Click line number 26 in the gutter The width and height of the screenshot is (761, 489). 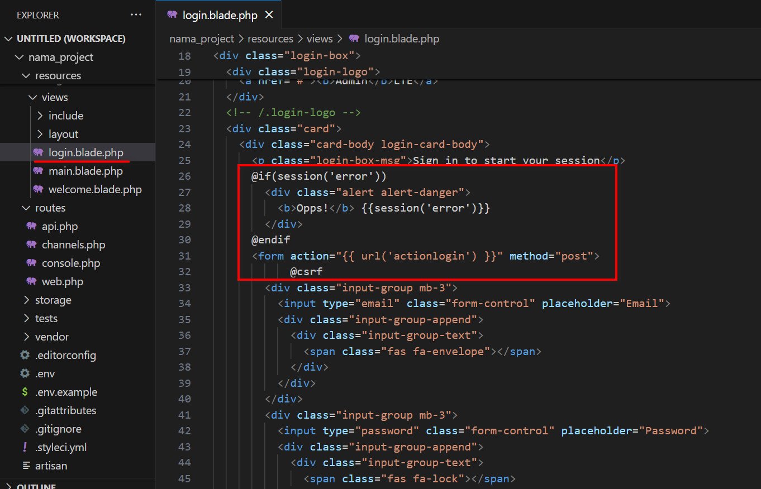click(184, 176)
